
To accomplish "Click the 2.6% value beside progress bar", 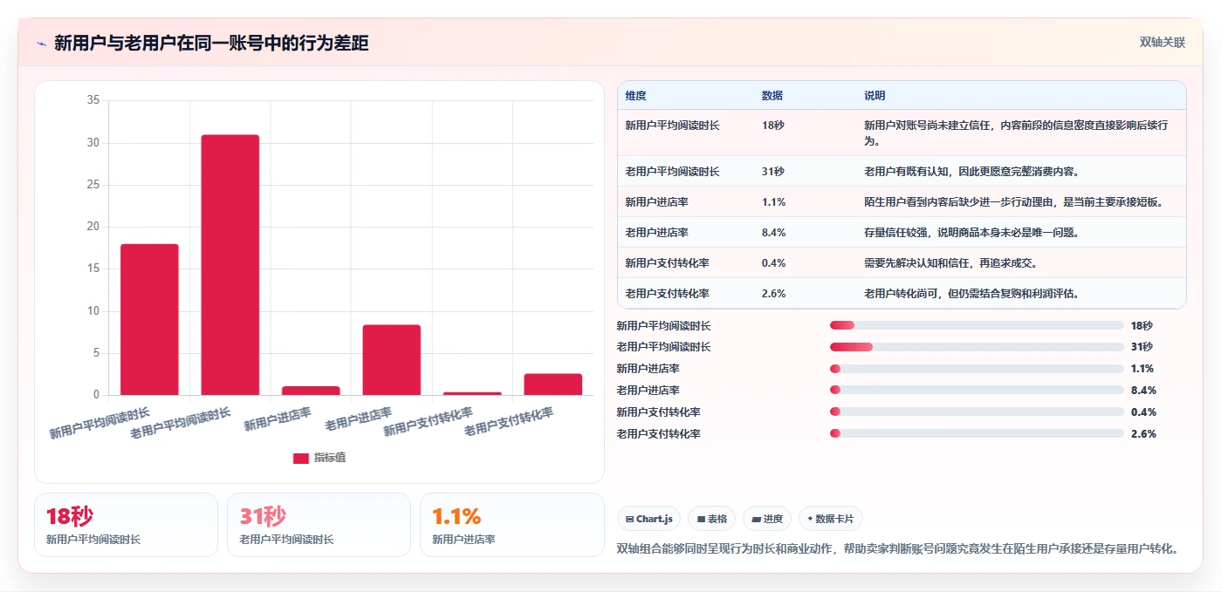I will pyautogui.click(x=1143, y=434).
